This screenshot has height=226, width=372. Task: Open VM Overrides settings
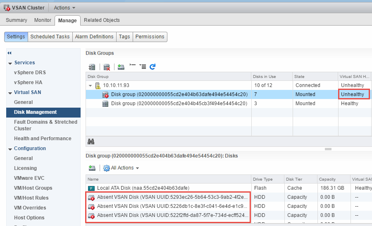pyautogui.click(x=30, y=208)
